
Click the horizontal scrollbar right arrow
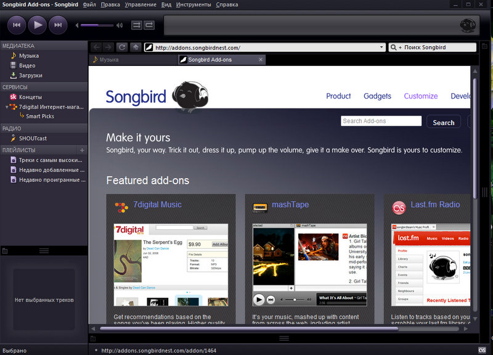pos(466,328)
